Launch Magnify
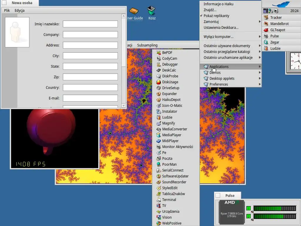The height and width of the screenshot is (226, 301). [176, 123]
